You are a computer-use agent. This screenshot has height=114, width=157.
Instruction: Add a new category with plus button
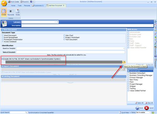click(57, 22)
